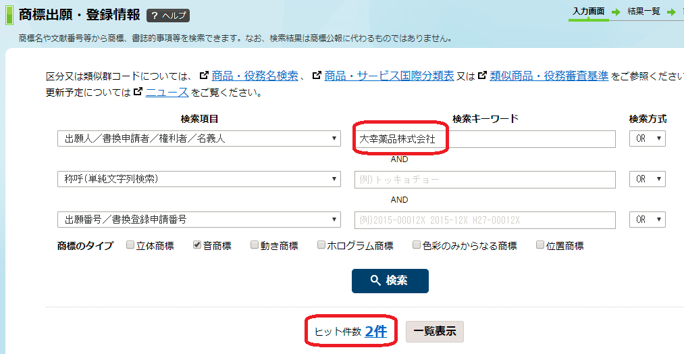Uncheck the 音商標 checkbox
The width and height of the screenshot is (684, 354).
197,245
